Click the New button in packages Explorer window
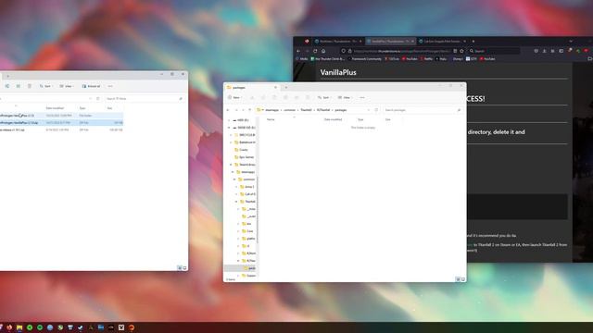This screenshot has width=593, height=333. [x=234, y=97]
